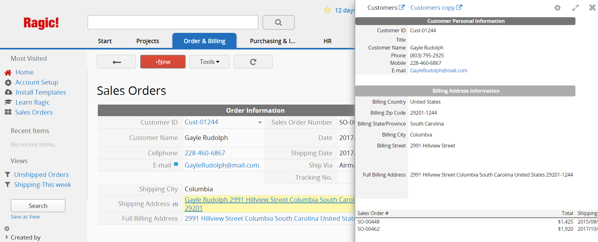The image size is (598, 242).
Task: Open the HR tab
Action: coord(327,41)
